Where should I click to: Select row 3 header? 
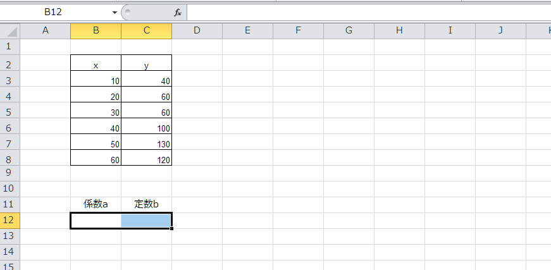[x=10, y=78]
